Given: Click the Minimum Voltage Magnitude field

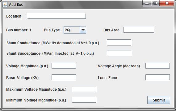Looking at the screenshot, I should click(x=84, y=100).
